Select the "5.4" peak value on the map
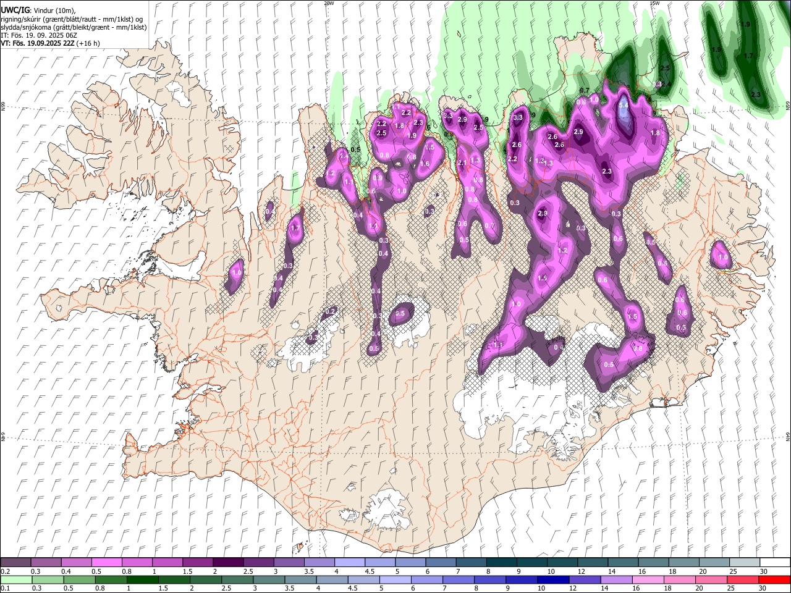The width and height of the screenshot is (791, 593). coord(624,106)
